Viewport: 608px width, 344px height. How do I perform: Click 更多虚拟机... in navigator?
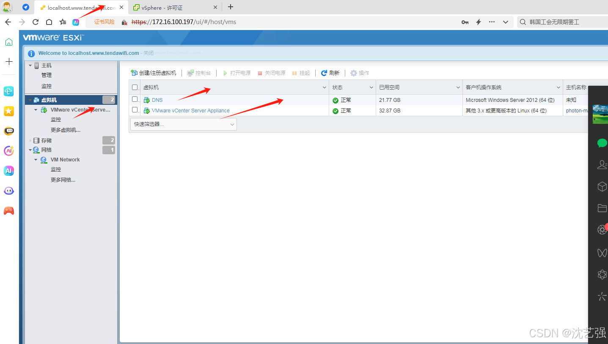coord(66,130)
